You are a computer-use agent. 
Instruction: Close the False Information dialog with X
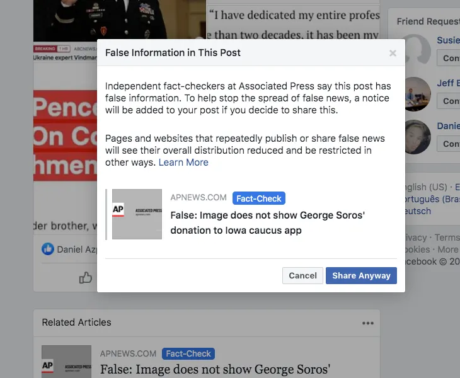(x=393, y=53)
